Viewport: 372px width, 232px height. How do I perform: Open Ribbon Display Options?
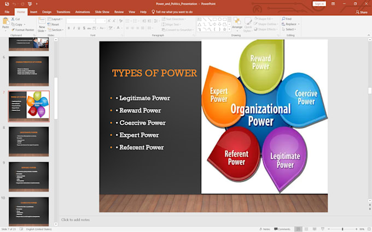coord(333,4)
